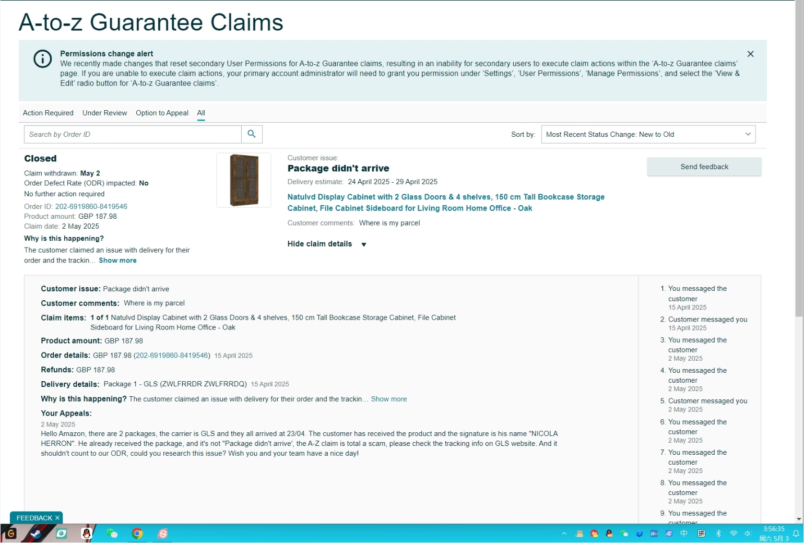Click the red mail tray icon
Screen dimensions: 804x543
[594, 534]
